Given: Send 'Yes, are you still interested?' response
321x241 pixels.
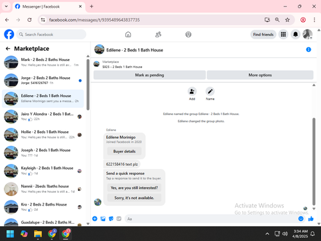Looking at the screenshot, I should [134, 188].
